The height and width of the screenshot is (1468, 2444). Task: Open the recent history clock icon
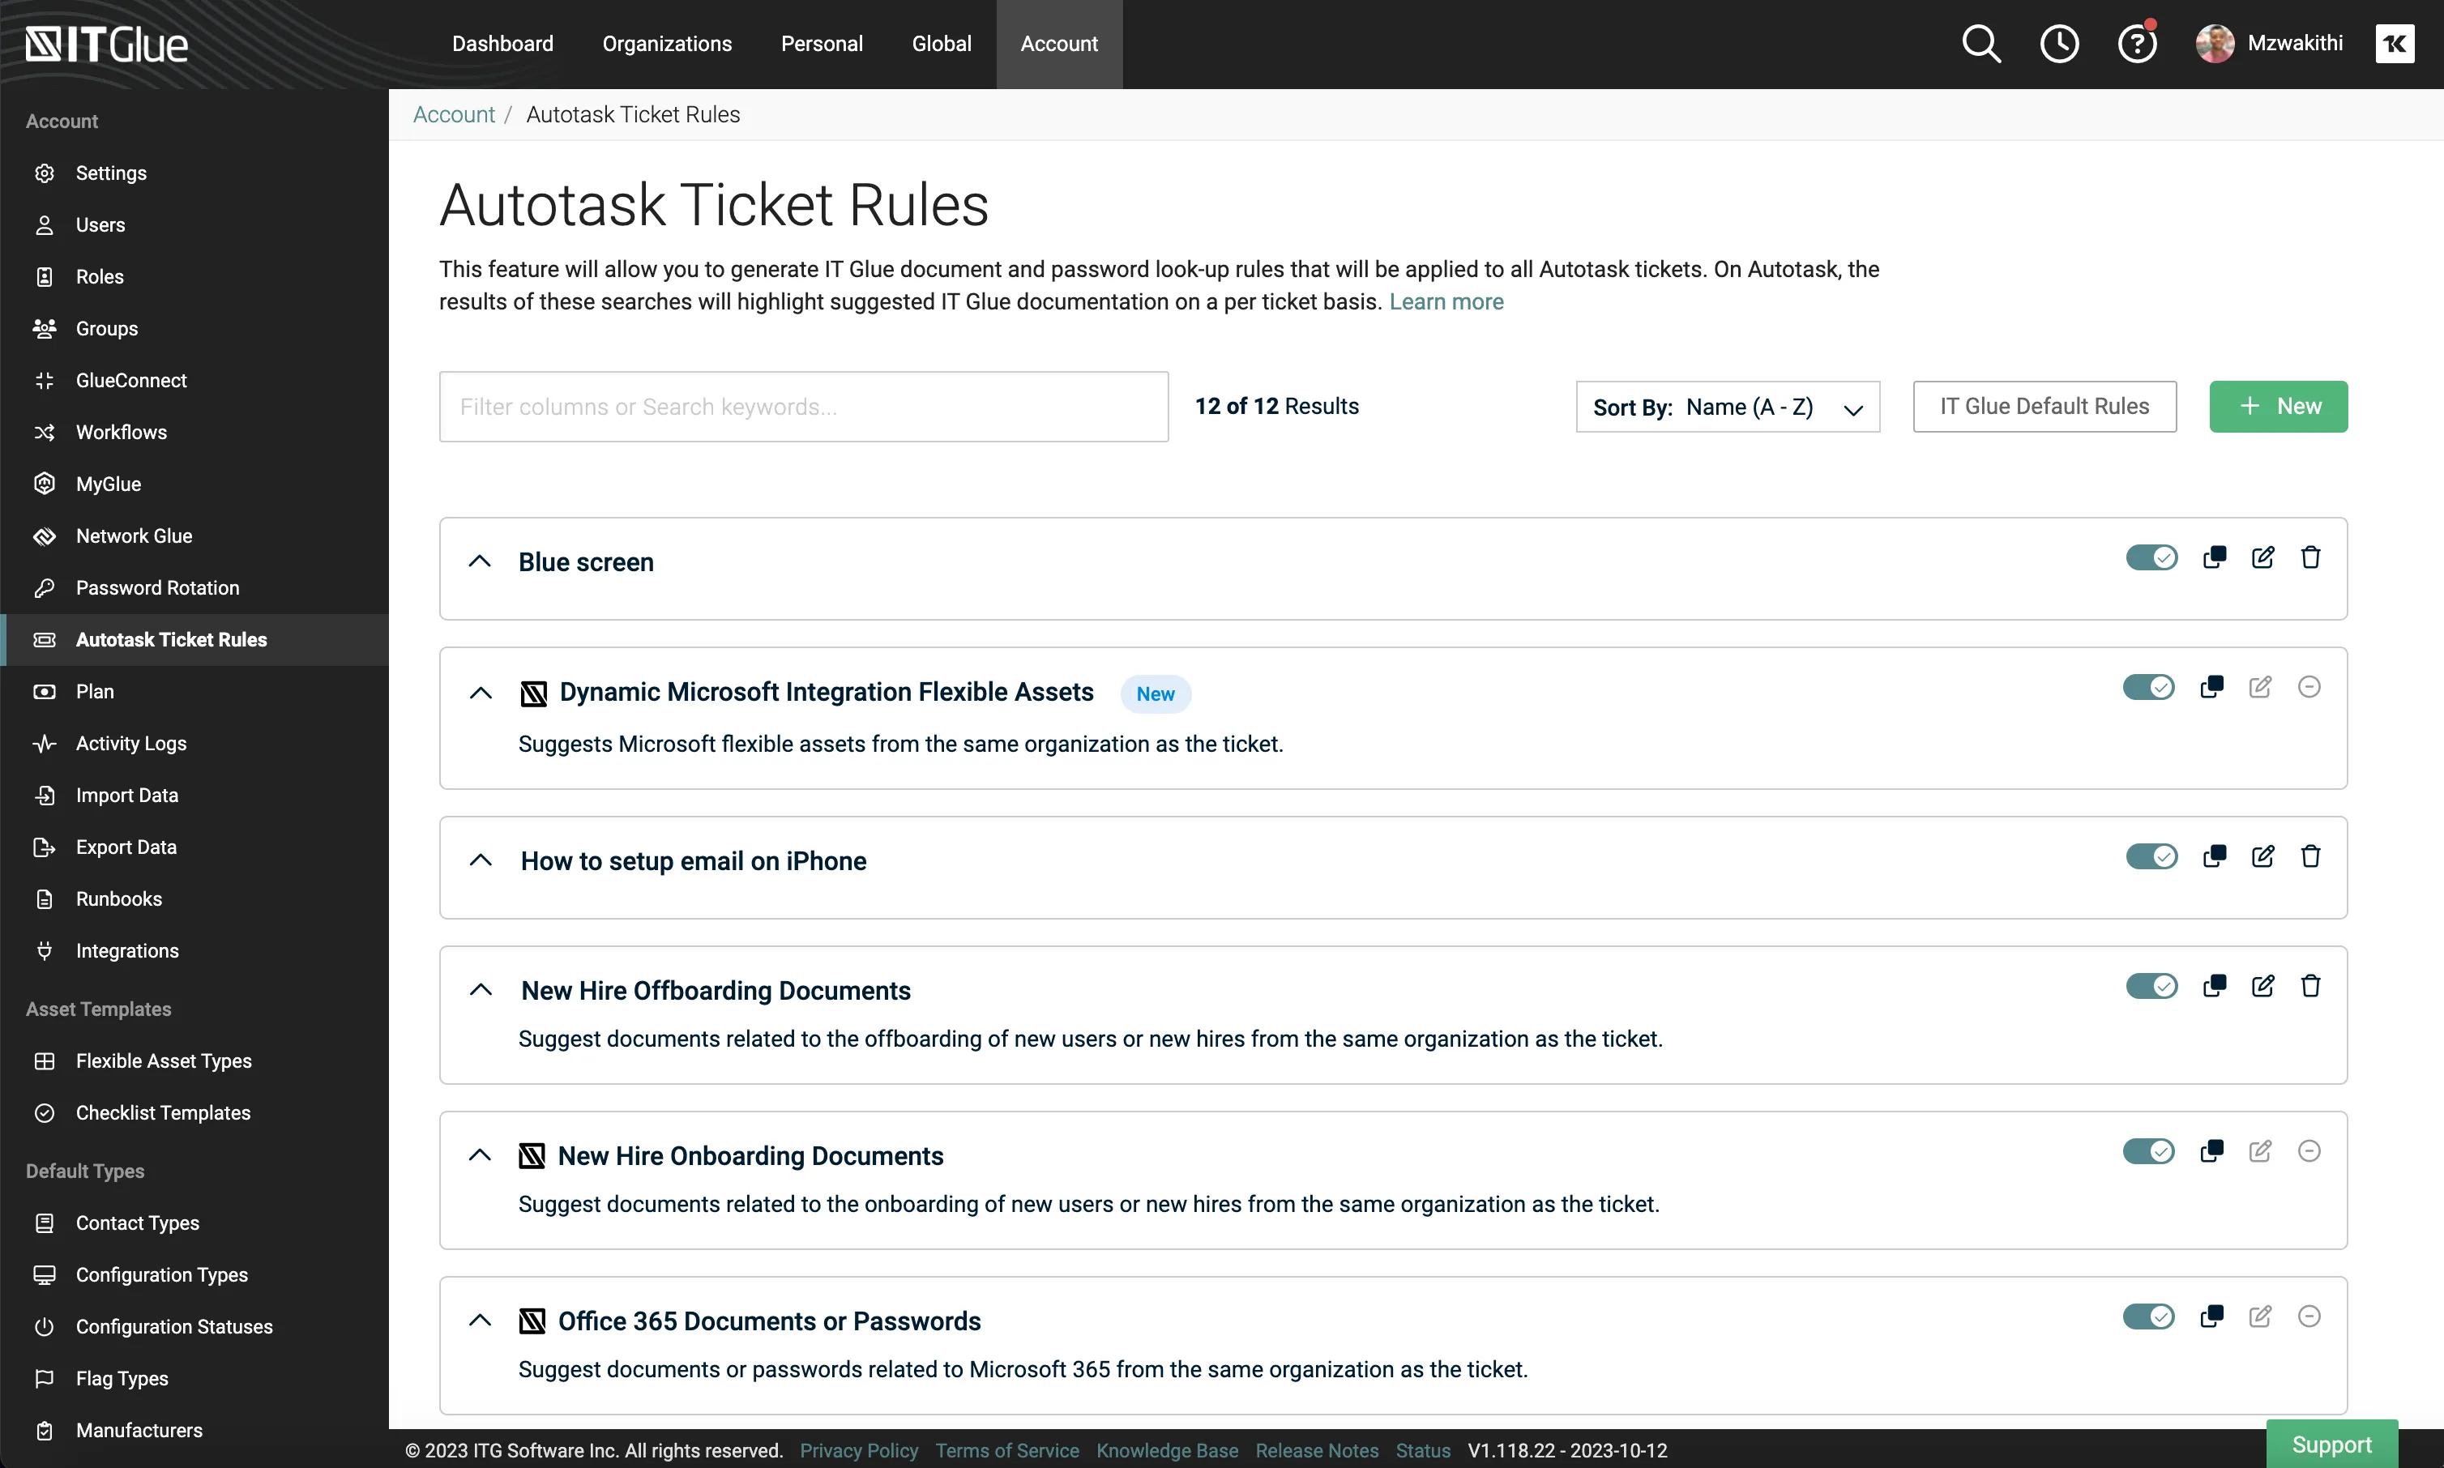click(2059, 44)
